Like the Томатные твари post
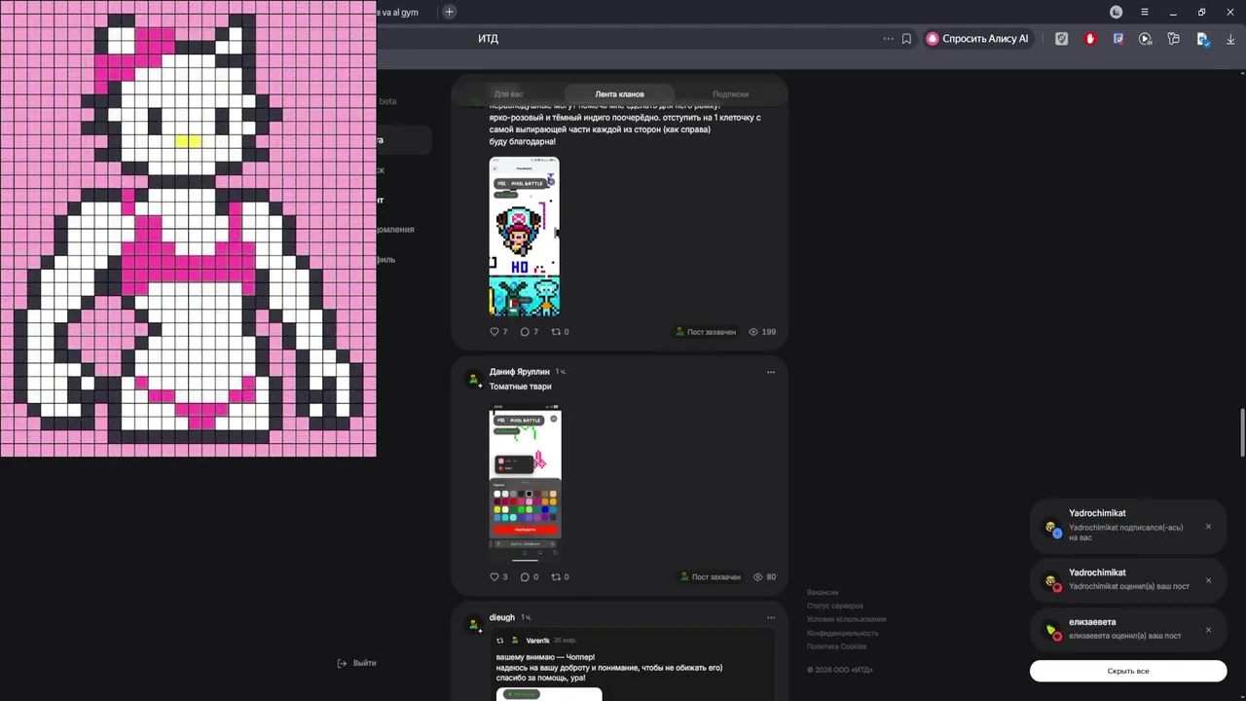 498,577
